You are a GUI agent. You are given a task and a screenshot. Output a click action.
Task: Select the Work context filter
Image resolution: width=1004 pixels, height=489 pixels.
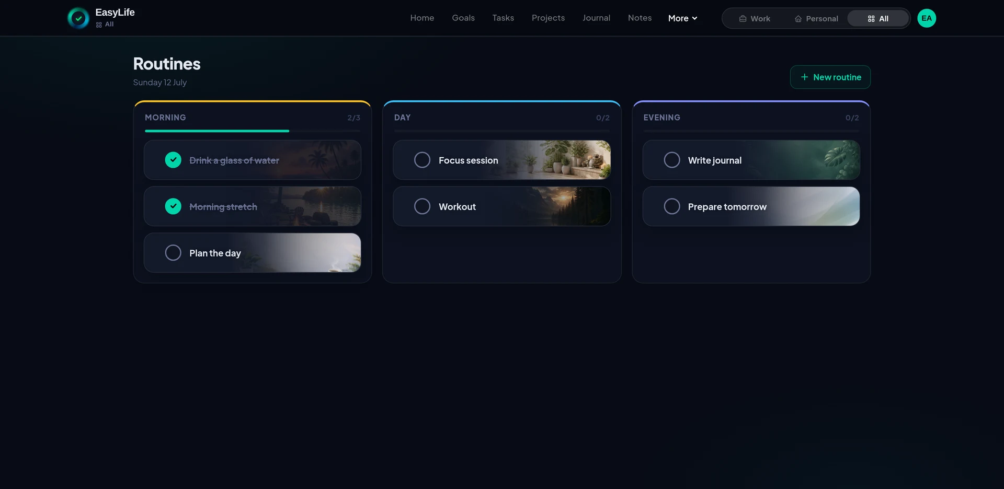[755, 19]
